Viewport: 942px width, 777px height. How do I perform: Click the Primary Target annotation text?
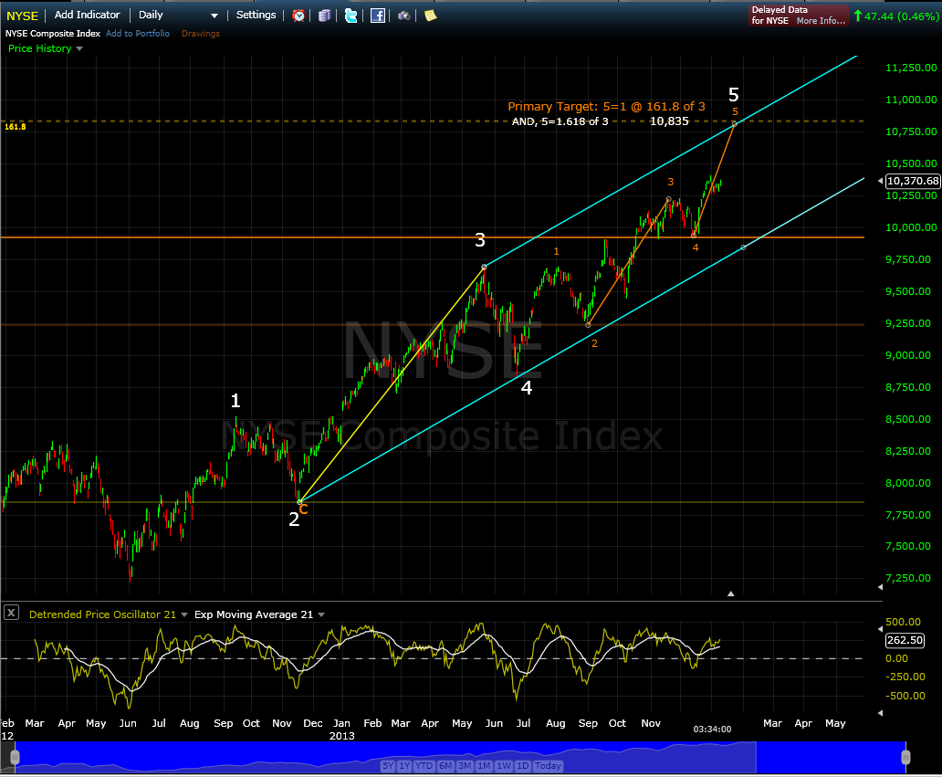(x=606, y=106)
